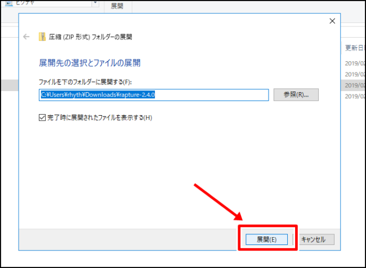The height and width of the screenshot is (268, 366).
Task: Click dialog title 圧縮 (ZIP 形式) フォルダーの展開
Action: (90, 37)
